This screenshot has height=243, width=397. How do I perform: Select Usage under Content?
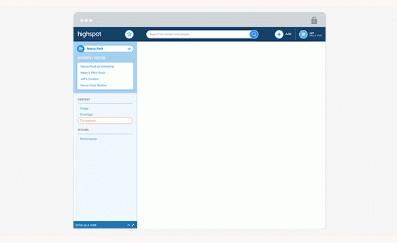pos(84,109)
